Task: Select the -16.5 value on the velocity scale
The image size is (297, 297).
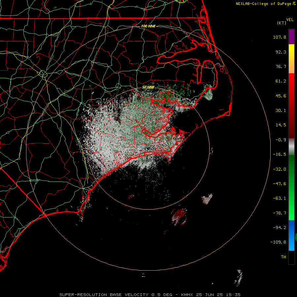Action: point(280,154)
